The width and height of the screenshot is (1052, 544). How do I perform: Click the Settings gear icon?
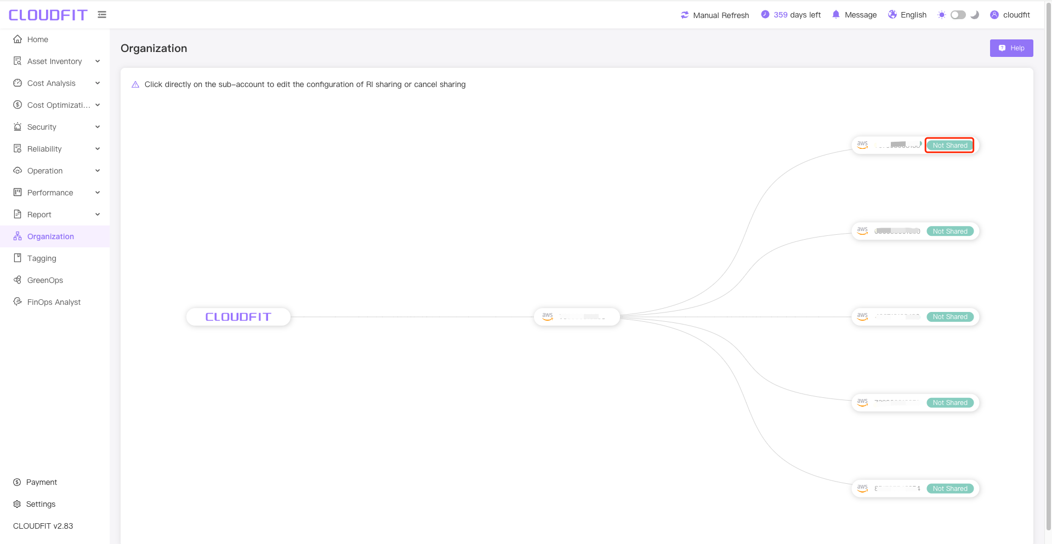pyautogui.click(x=17, y=504)
